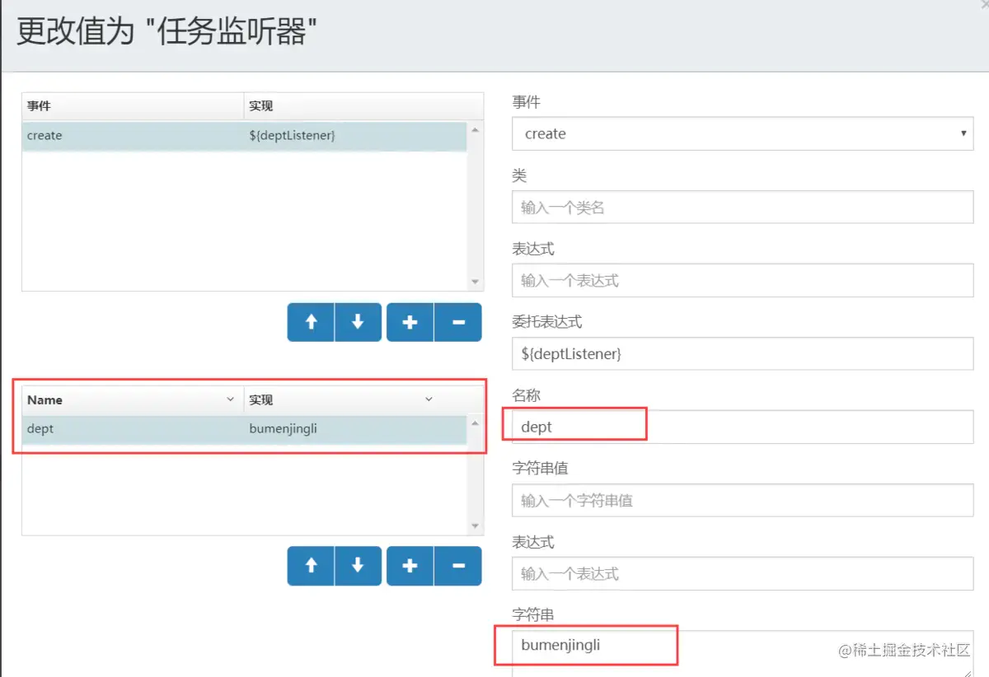
Task: Open the 事件 create dropdown
Action: tap(743, 133)
